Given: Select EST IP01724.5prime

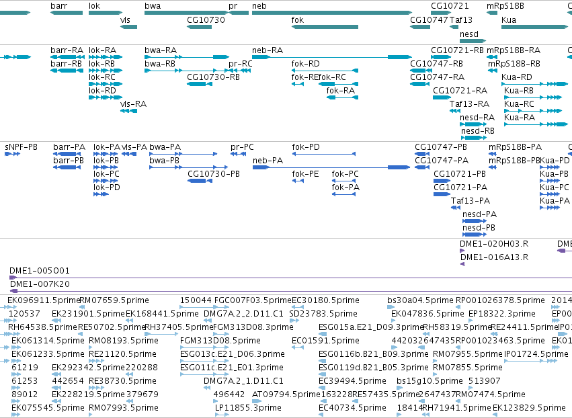Looking at the screenshot, I should 536,354.
